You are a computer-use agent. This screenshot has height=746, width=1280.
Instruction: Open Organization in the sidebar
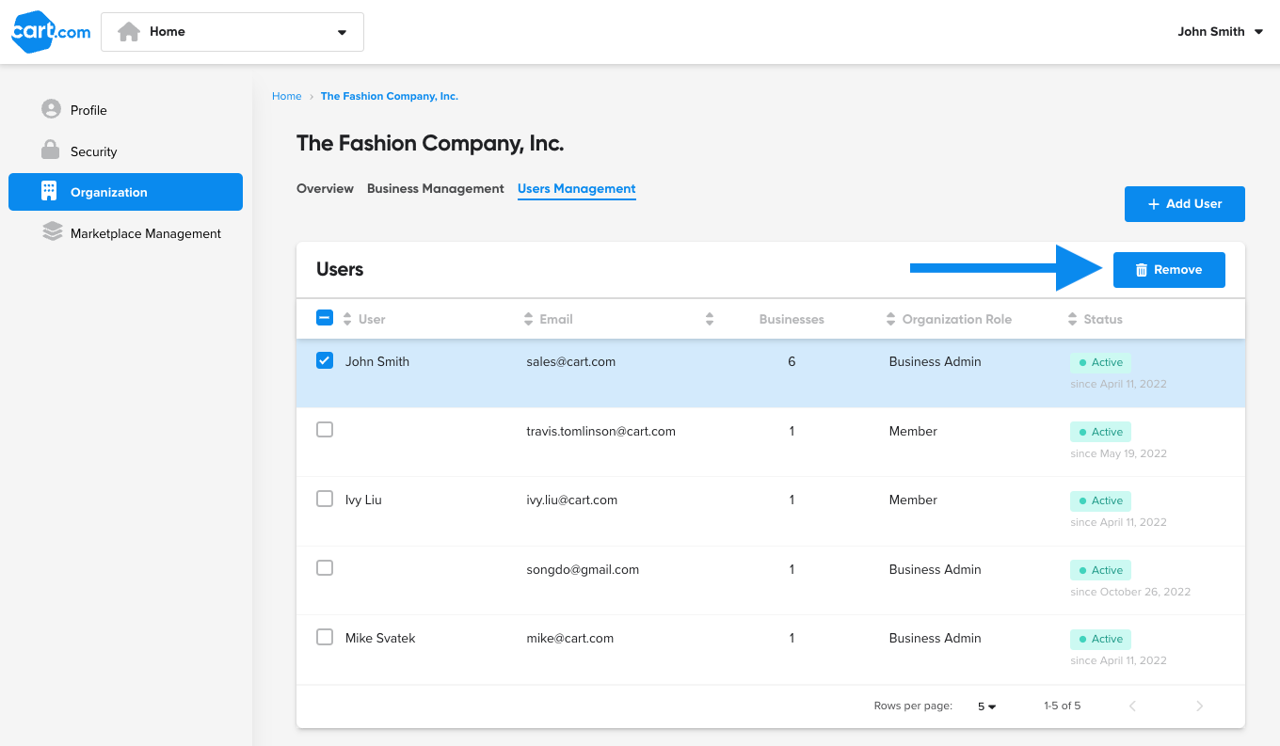(x=126, y=192)
